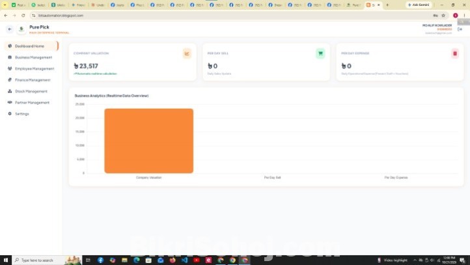The height and width of the screenshot is (265, 470).
Task: Click the Settings gear icon
Action: 10,113
